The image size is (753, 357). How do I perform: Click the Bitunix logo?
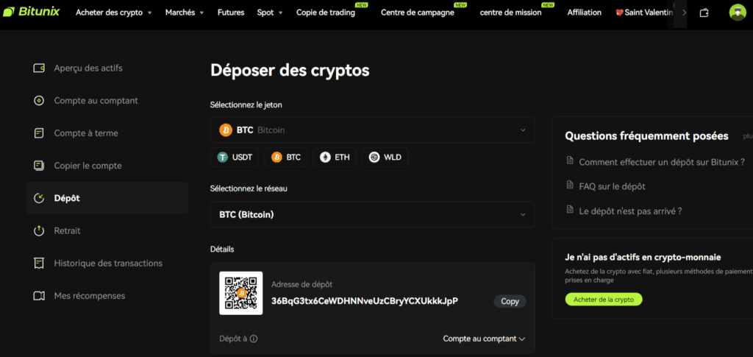[31, 12]
